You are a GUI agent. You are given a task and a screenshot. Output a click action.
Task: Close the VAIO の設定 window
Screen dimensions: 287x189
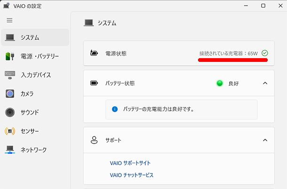280,6
